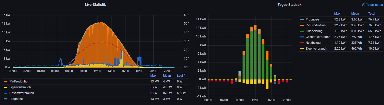This screenshot has width=384, height=105.
Task: Click yellow Eigenverbrauch swatch in Live-Statistik legend
Action: (x=6, y=87)
